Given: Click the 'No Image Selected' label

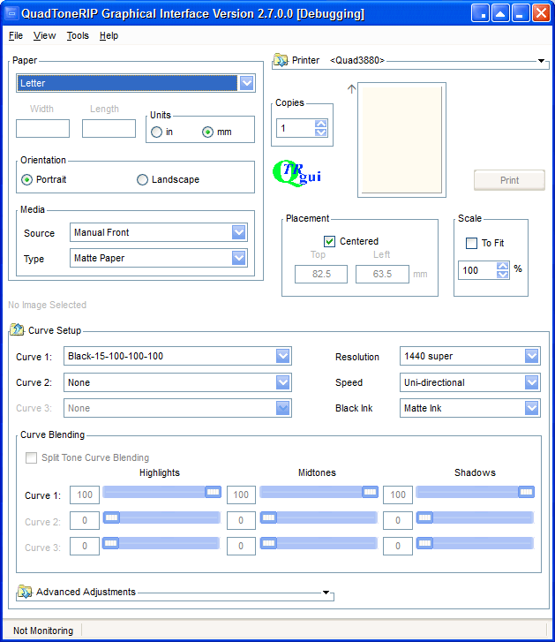Looking at the screenshot, I should click(x=48, y=305).
